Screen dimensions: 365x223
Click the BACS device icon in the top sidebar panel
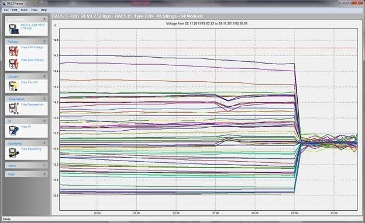[13, 29]
